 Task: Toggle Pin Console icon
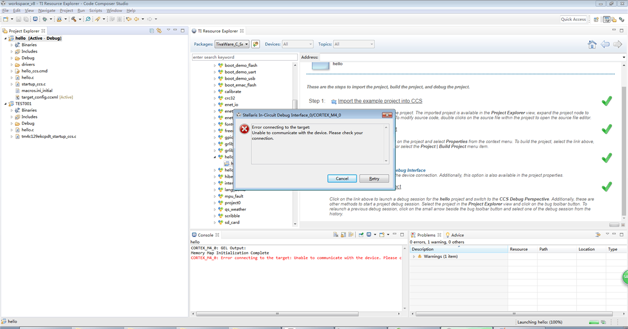(x=361, y=235)
